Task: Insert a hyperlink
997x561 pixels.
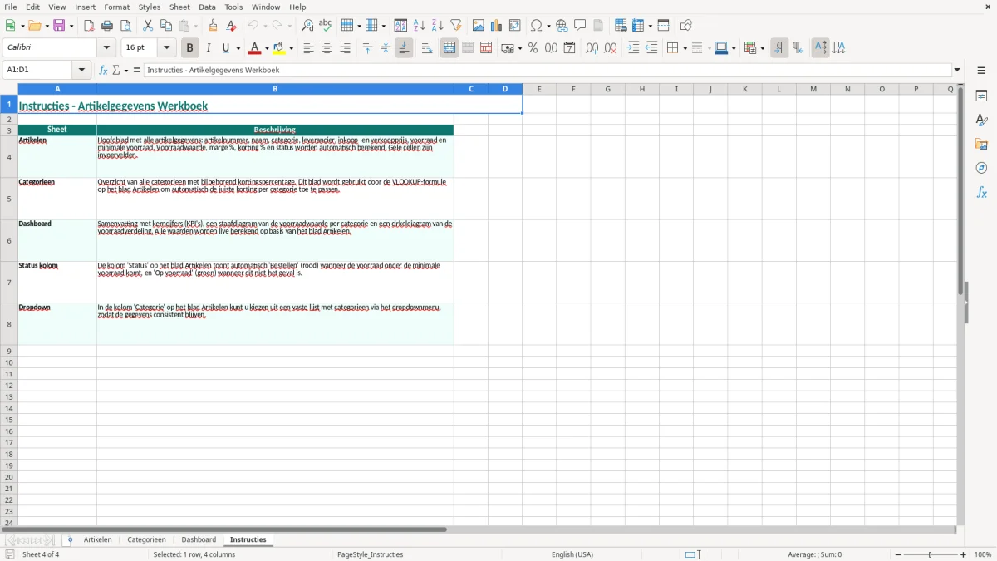Action: pos(562,26)
